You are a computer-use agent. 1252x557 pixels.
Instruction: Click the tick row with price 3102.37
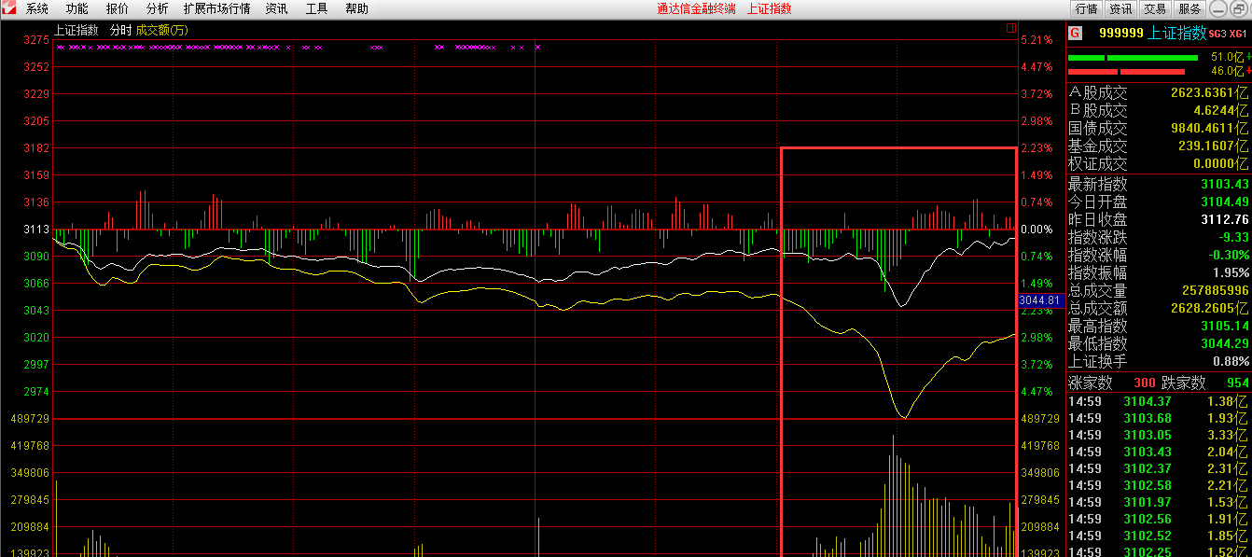(x=1159, y=468)
